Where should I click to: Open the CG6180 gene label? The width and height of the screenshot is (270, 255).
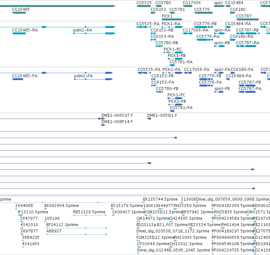[x=238, y=9]
